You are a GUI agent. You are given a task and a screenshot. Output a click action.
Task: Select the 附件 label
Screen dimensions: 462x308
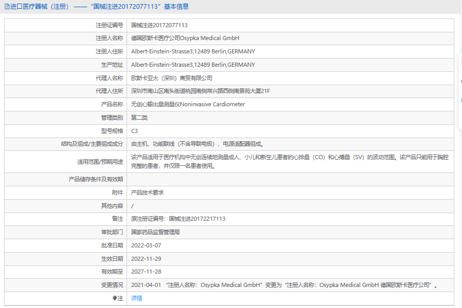point(118,193)
